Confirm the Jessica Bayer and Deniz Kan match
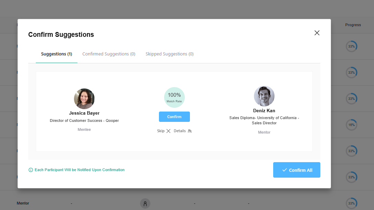This screenshot has height=210, width=374. (174, 117)
